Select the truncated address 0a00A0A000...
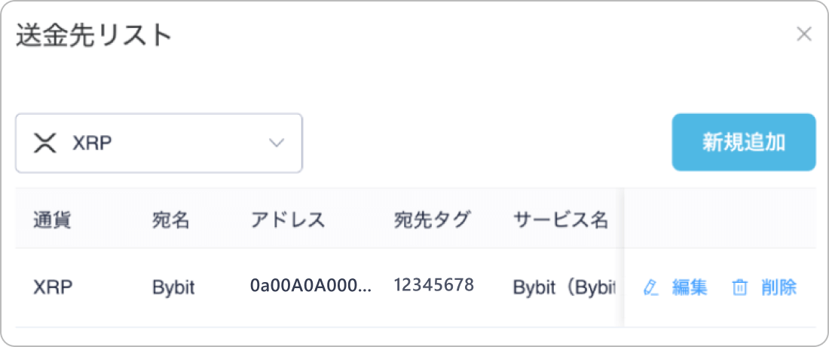The width and height of the screenshot is (829, 347). point(310,286)
